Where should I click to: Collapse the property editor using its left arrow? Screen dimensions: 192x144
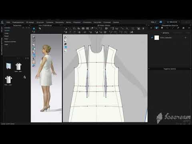[x=149, y=69]
